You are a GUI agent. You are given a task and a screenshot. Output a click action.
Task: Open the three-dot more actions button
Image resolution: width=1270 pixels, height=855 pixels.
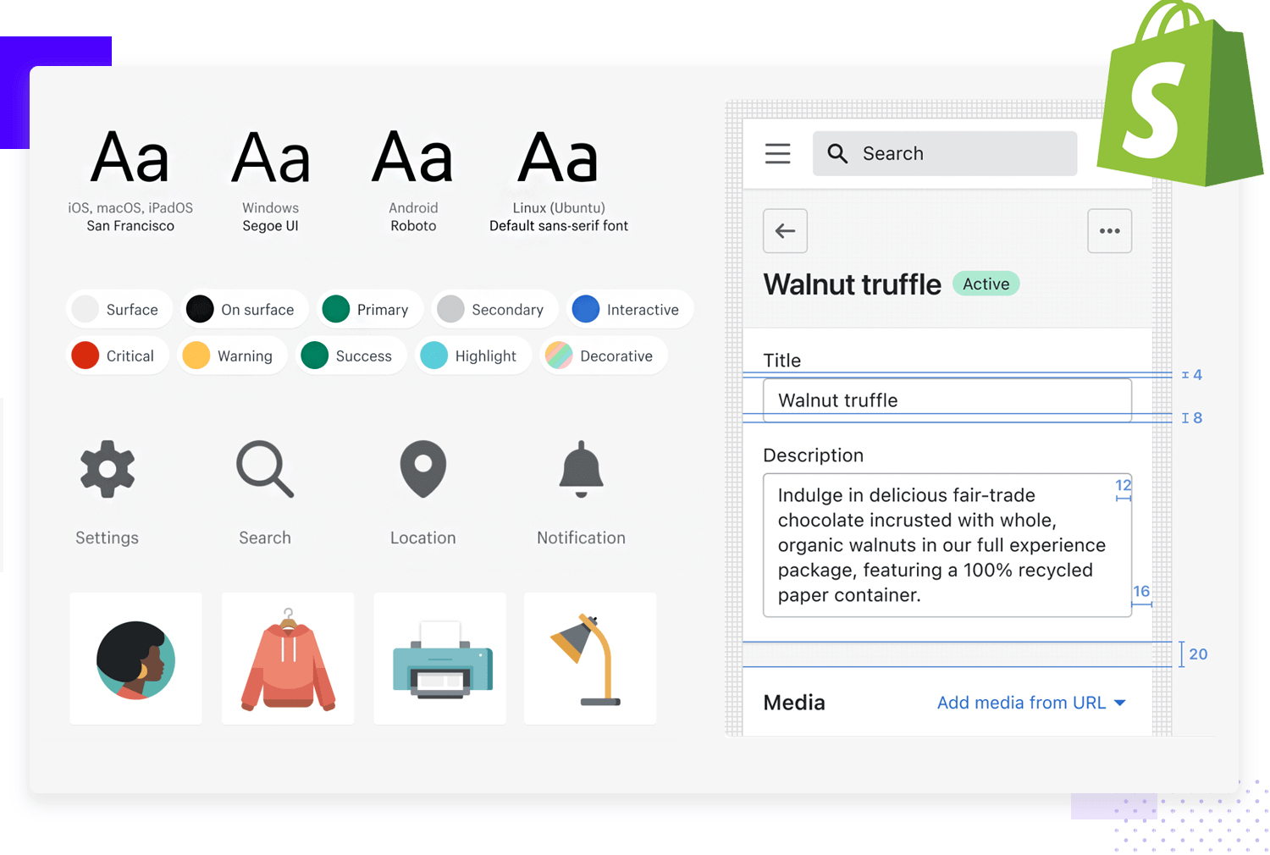pos(1109,231)
